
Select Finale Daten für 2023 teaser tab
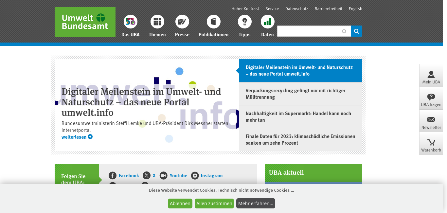[300, 140]
